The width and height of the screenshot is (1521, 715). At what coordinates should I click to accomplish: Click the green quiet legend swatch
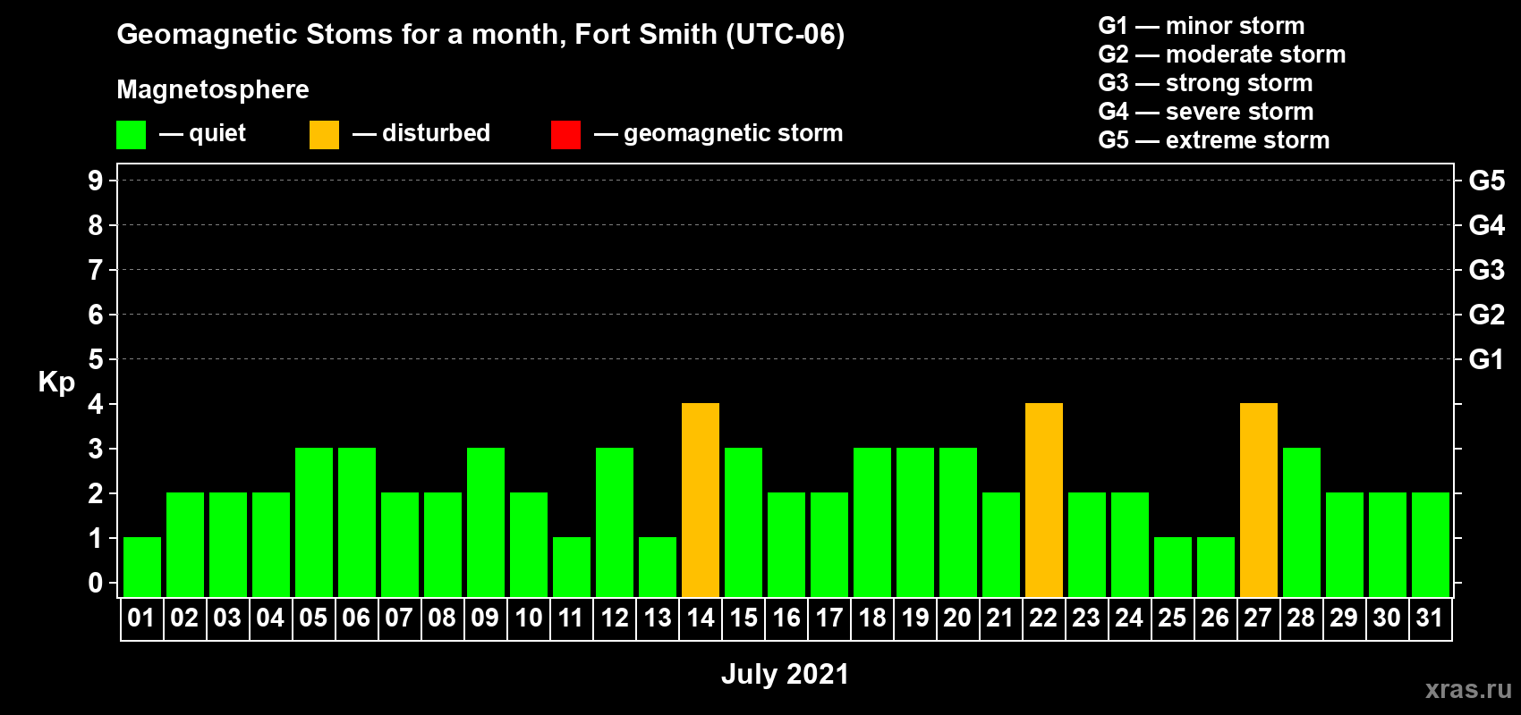click(131, 135)
